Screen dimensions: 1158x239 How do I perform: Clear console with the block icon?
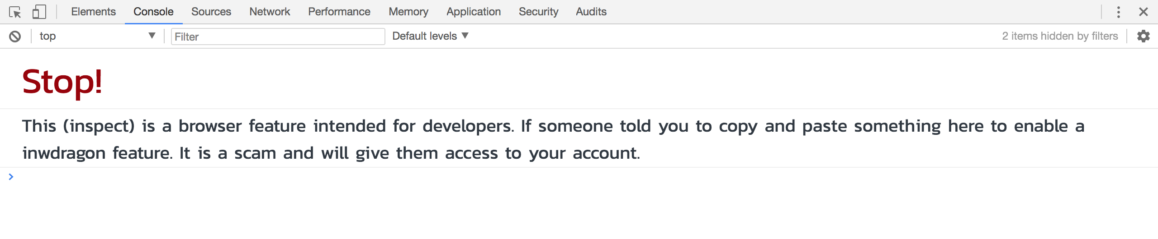15,37
